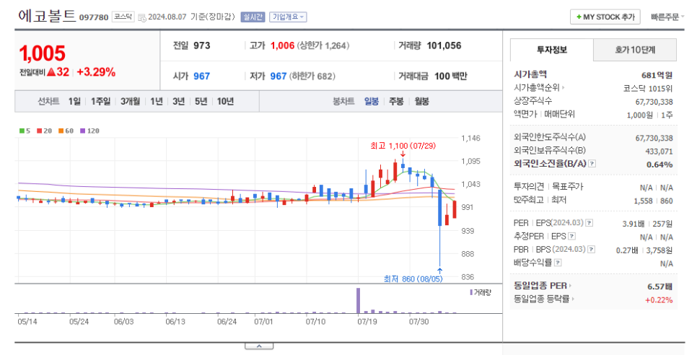This screenshot has width=697, height=355.
Task: Select 1주일 line chart period
Action: click(100, 101)
